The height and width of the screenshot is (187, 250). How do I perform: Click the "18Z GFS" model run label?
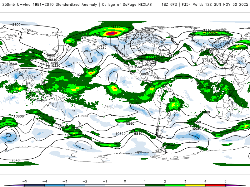point(169,5)
